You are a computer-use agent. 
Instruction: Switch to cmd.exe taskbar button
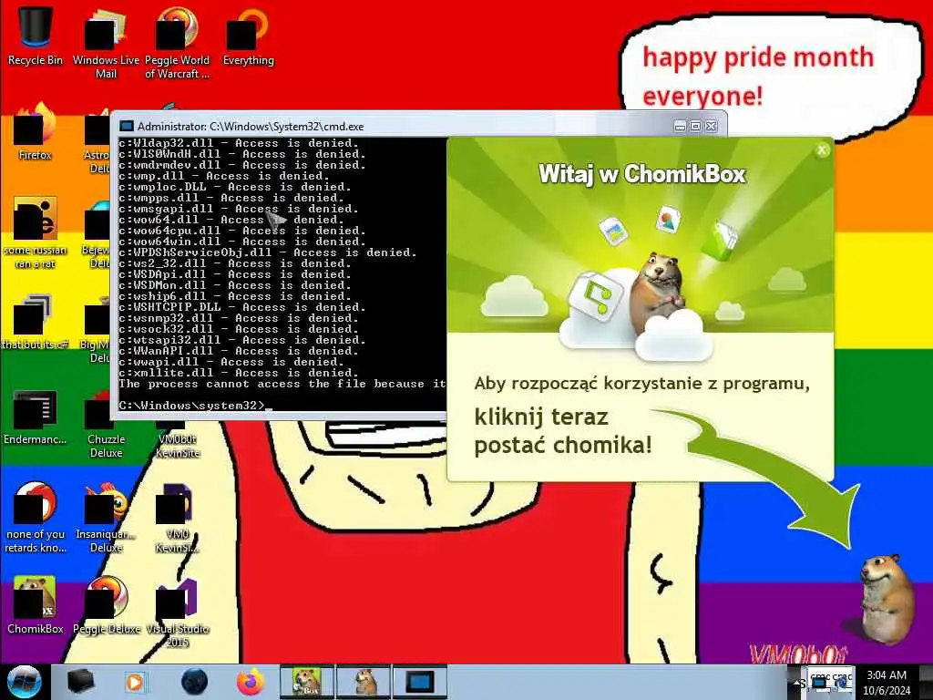[420, 682]
